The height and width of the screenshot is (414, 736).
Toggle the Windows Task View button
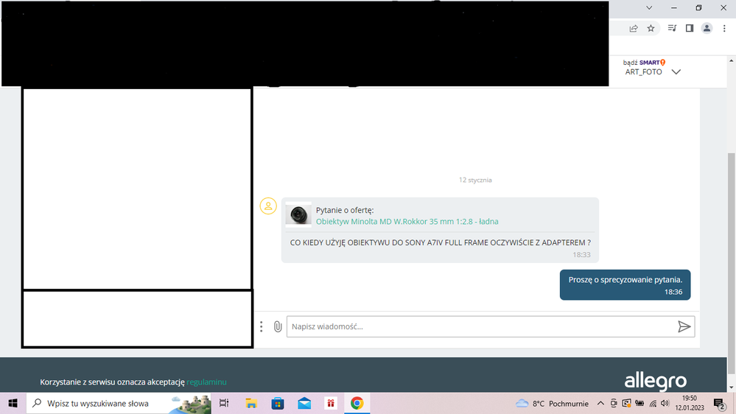click(225, 404)
